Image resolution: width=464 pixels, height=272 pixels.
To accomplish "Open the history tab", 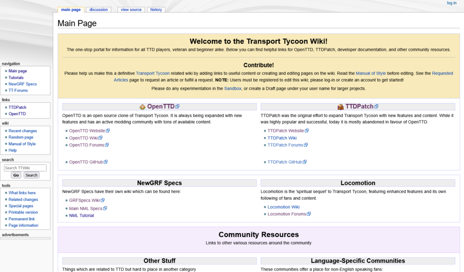I will coord(156,10).
